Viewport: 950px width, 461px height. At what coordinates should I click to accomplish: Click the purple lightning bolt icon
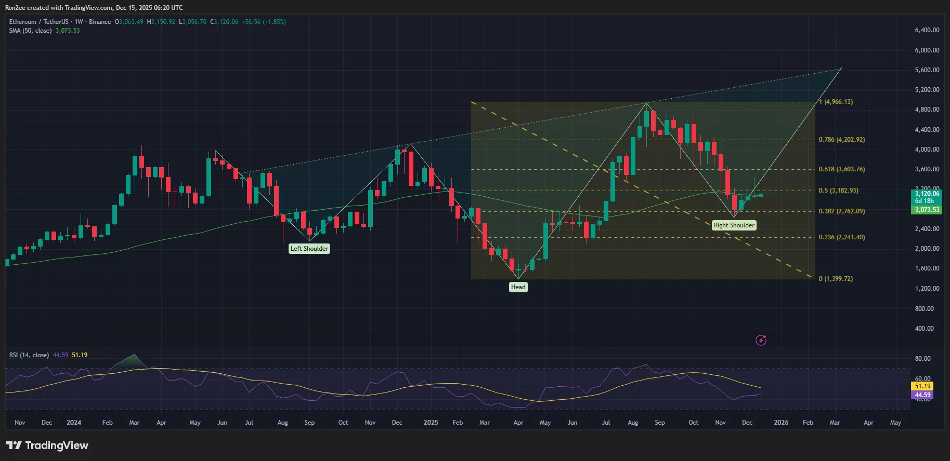point(761,341)
